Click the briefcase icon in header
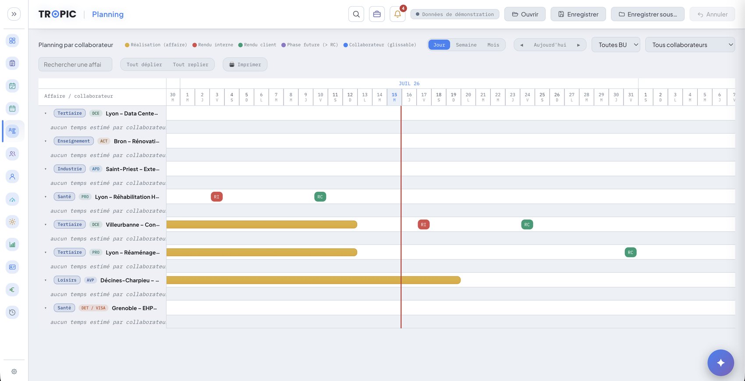 coord(377,14)
